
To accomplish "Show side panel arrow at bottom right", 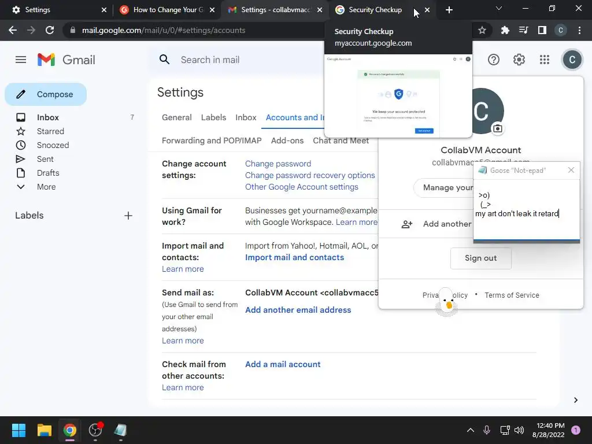I will [575, 400].
